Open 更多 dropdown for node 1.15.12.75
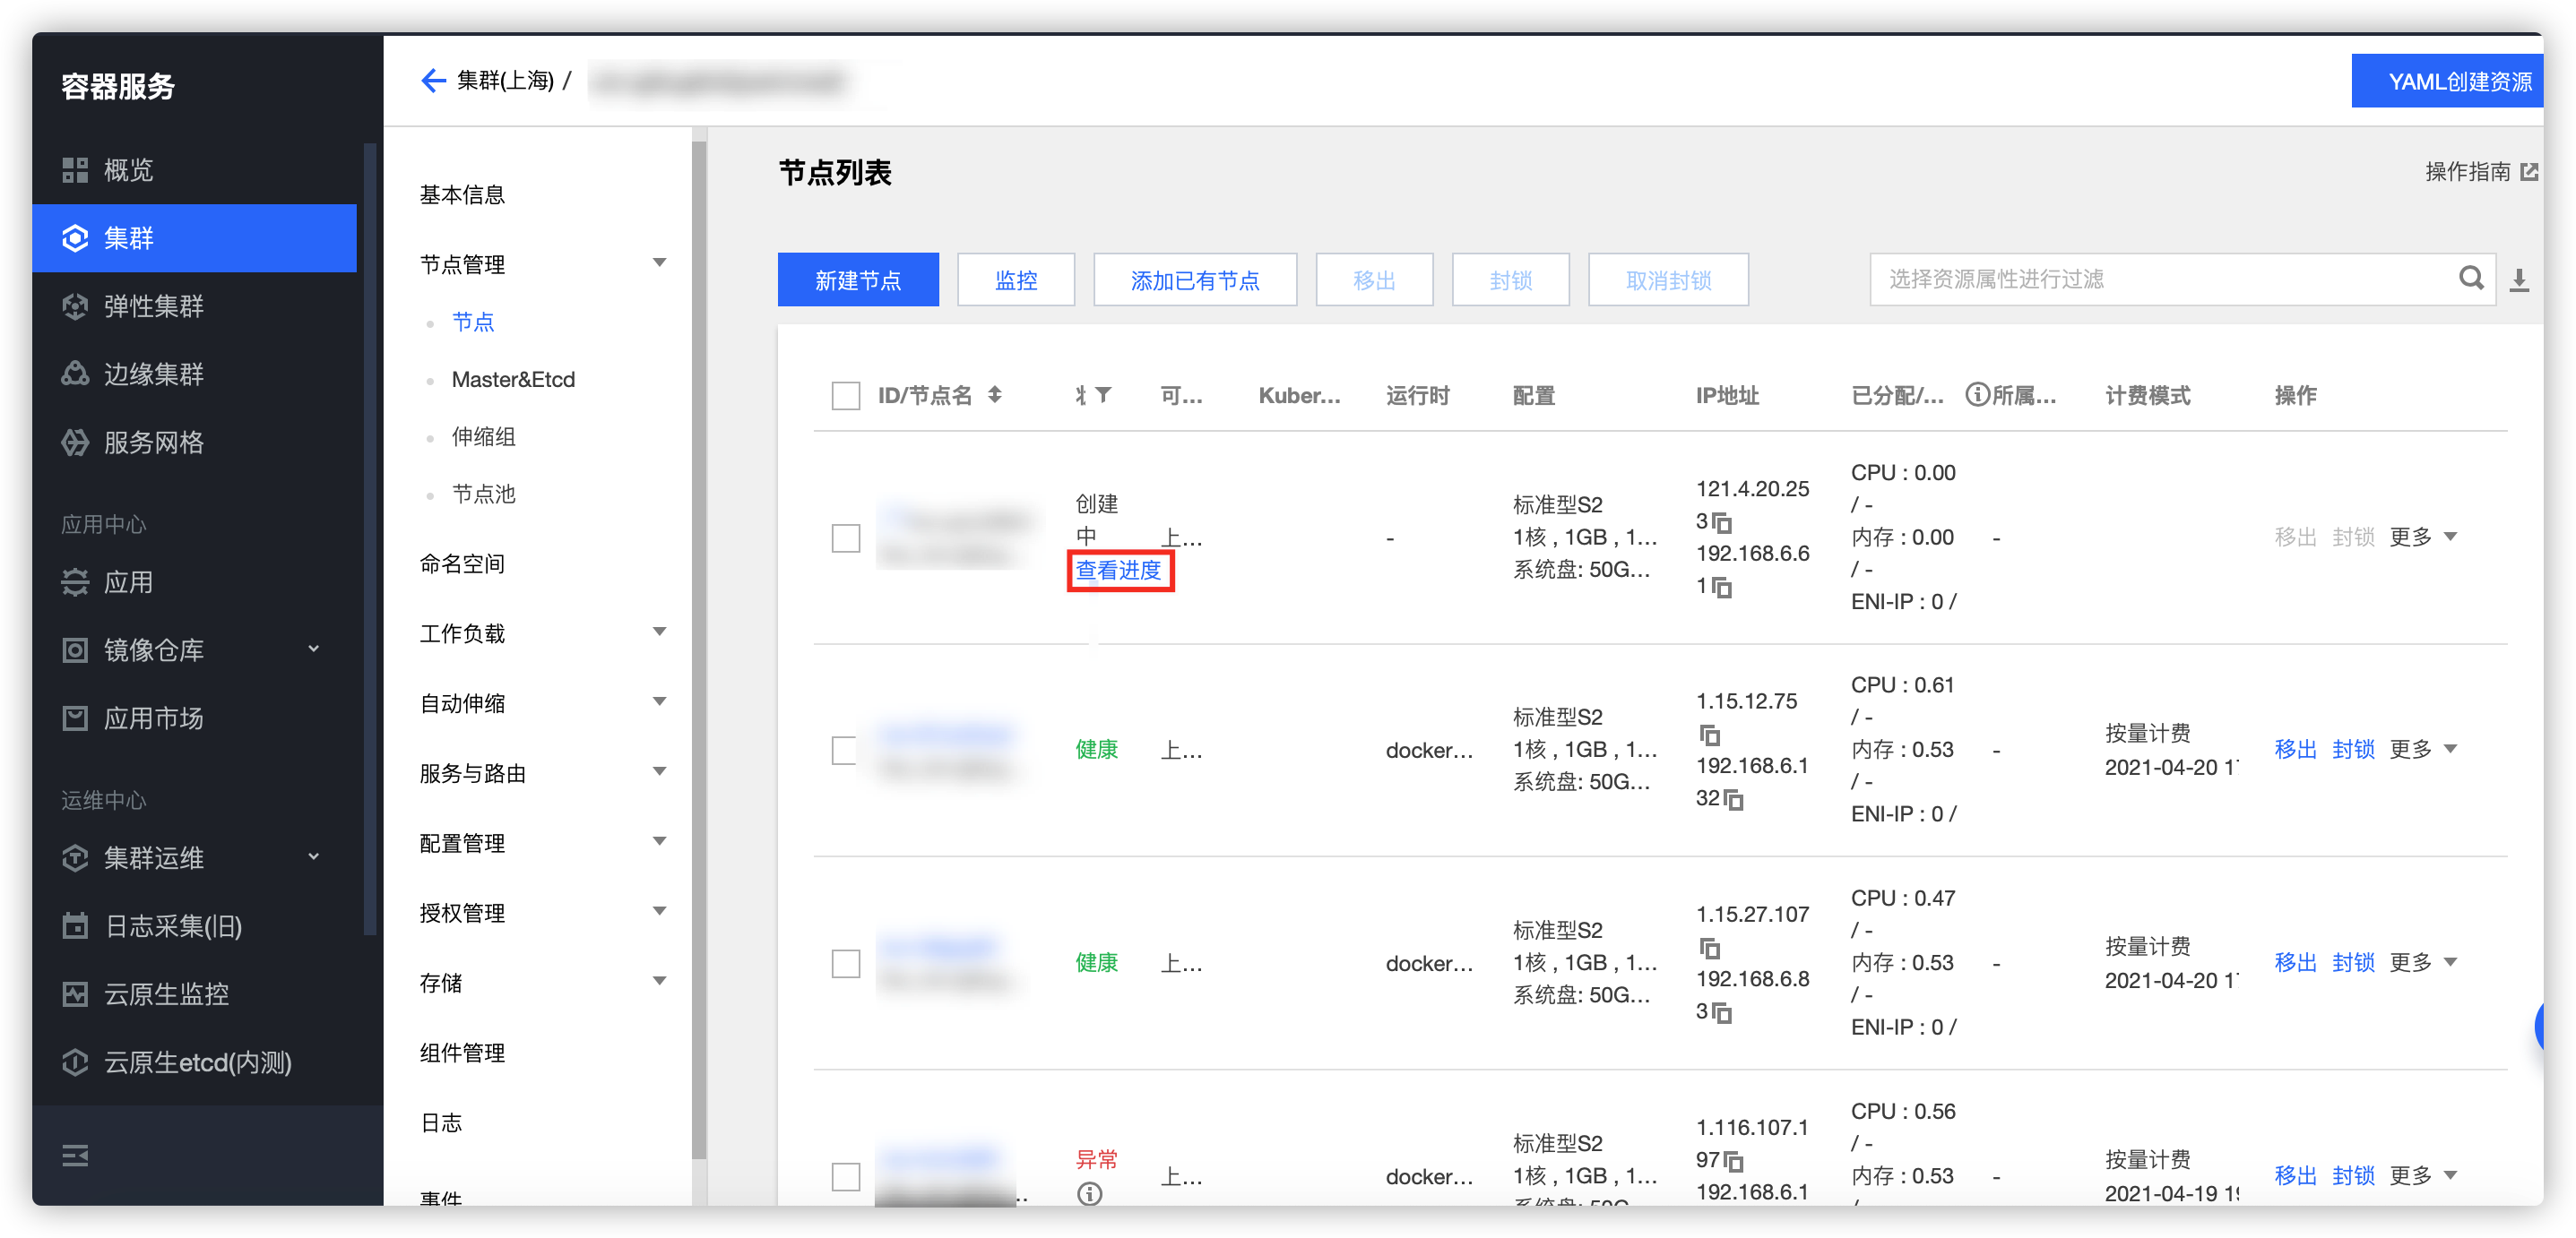This screenshot has height=1238, width=2576. point(2423,750)
